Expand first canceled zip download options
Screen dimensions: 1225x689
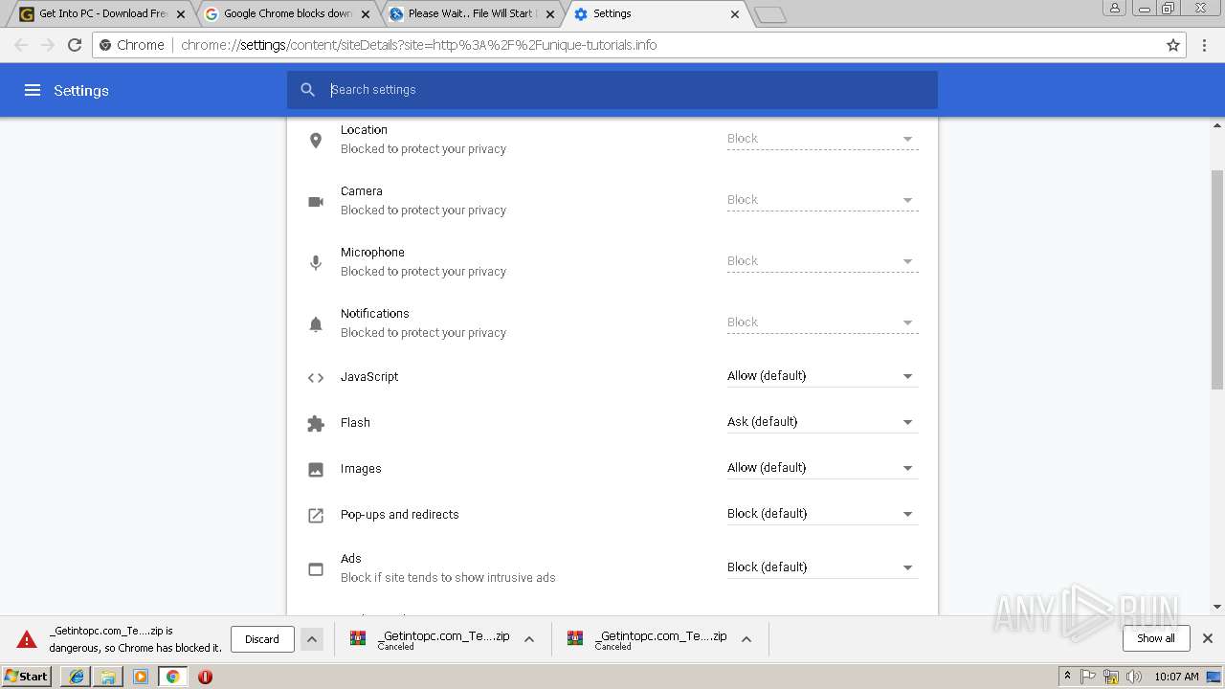click(x=529, y=639)
